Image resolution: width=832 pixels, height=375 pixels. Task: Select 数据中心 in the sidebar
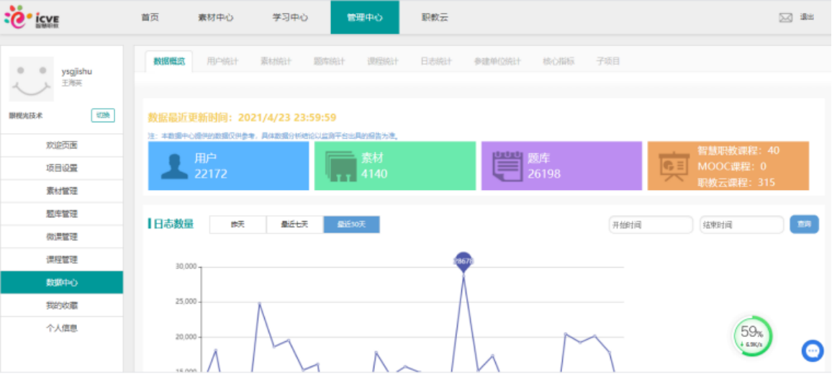62,282
